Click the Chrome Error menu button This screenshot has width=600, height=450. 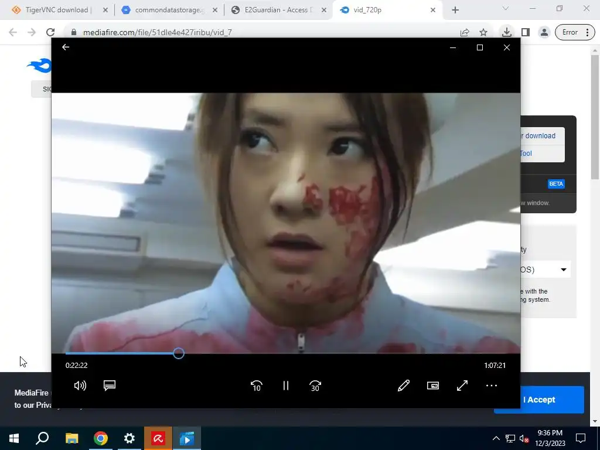coord(574,32)
